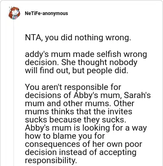Click the line 'sucks because they sucks.'
The image size is (163, 166).
point(75,120)
